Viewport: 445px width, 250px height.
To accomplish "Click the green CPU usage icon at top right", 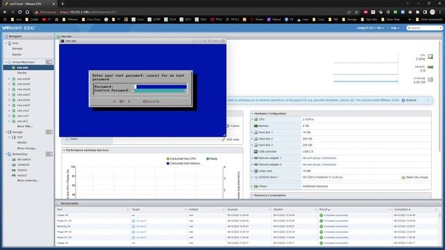I will (430, 57).
